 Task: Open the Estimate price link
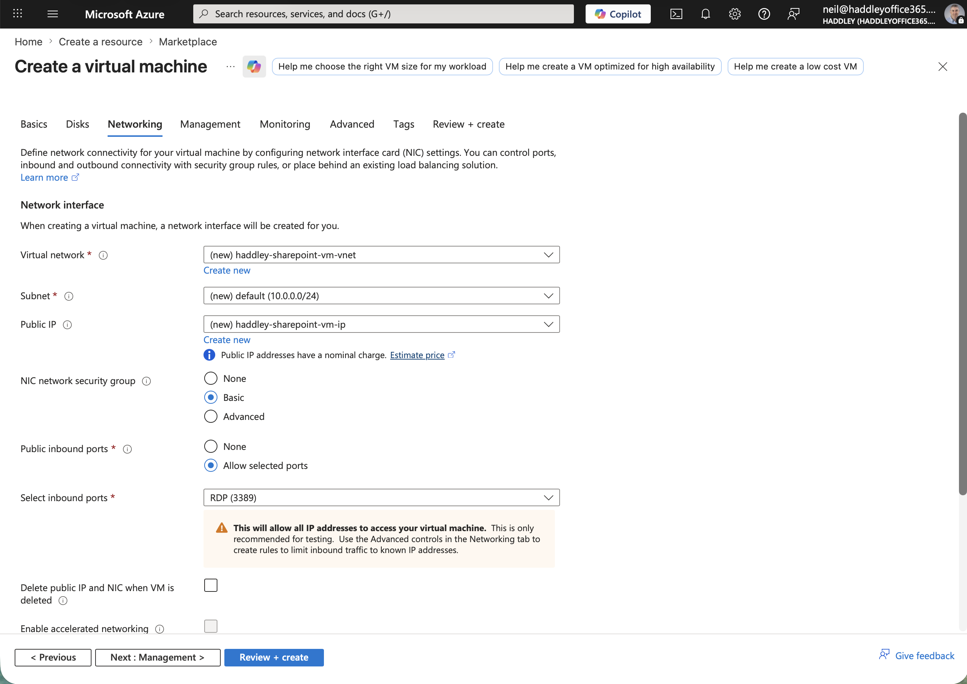(x=417, y=355)
